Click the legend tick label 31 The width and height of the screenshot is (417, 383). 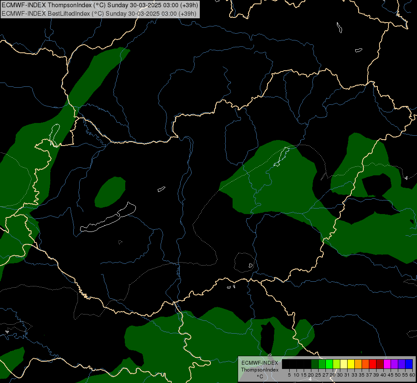(x=347, y=375)
